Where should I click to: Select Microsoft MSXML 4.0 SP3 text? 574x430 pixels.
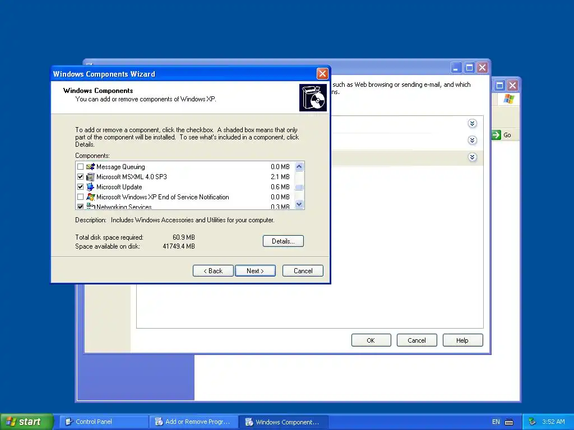pos(131,177)
